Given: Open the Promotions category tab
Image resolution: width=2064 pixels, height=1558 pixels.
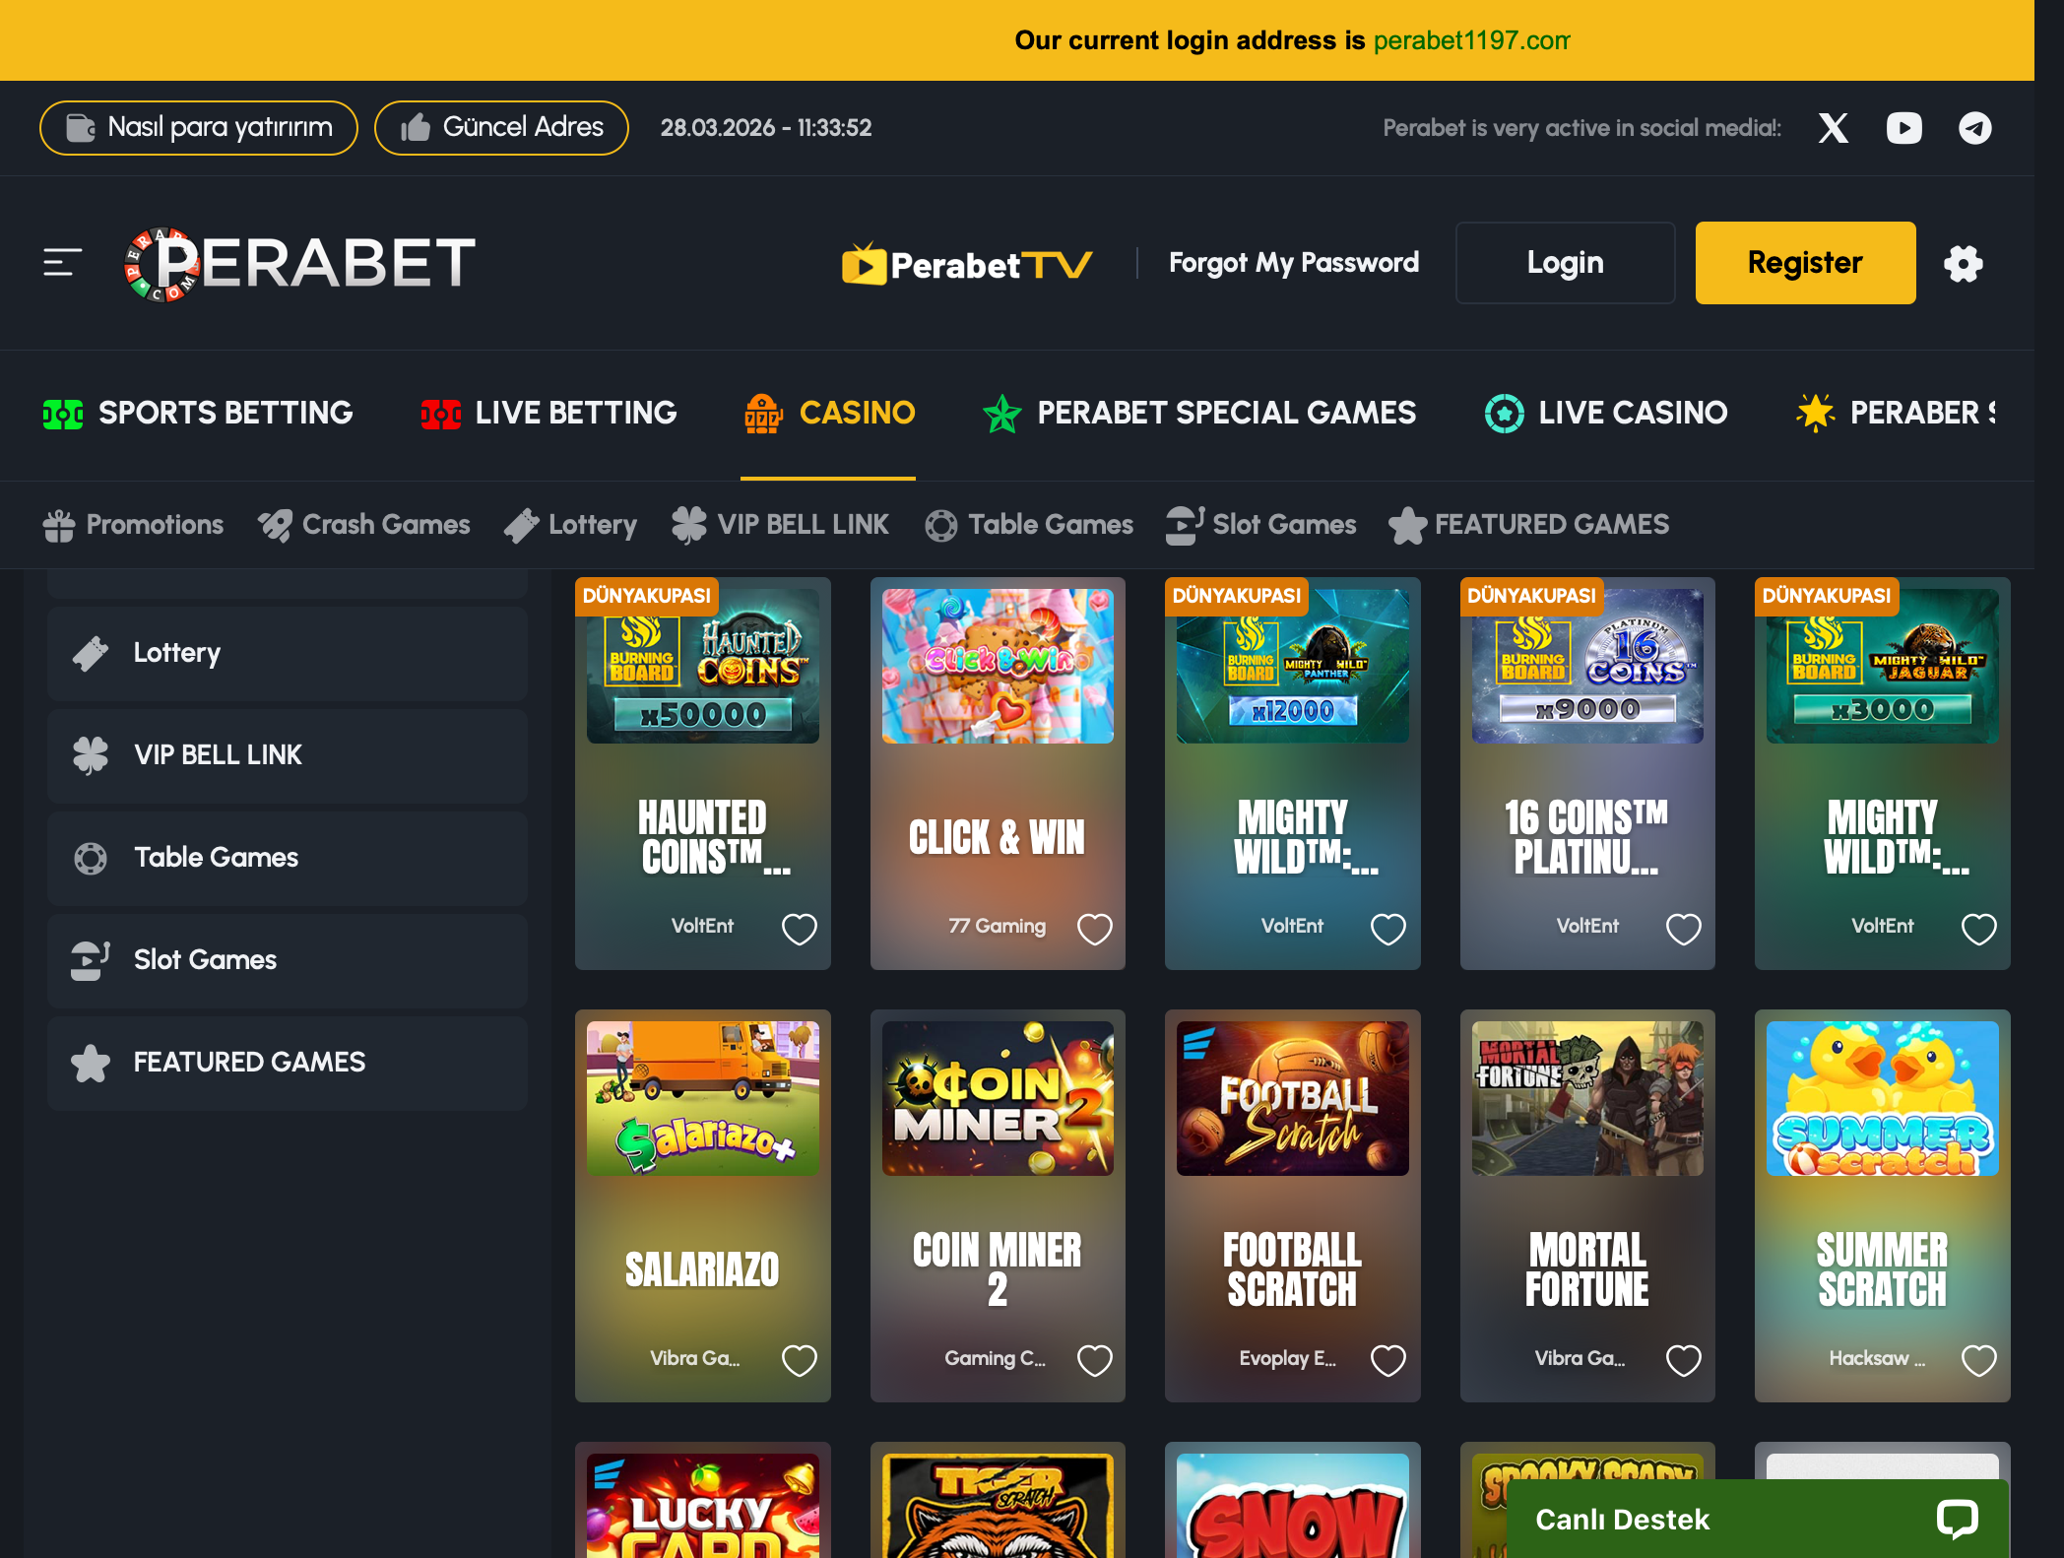Looking at the screenshot, I should click(134, 525).
